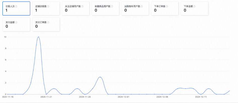This screenshot has width=238, height=103.
Task: Open the 支付订单数 help icon
Action: [x=48, y=22]
